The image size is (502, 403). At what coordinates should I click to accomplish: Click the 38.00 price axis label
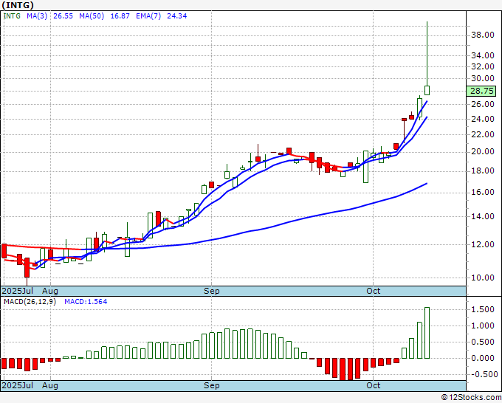point(483,35)
